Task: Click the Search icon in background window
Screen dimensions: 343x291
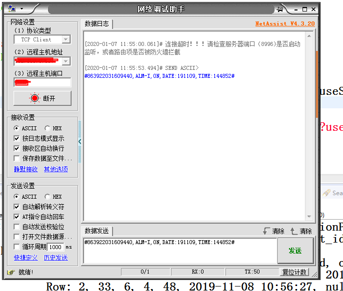Action: click(326, 193)
